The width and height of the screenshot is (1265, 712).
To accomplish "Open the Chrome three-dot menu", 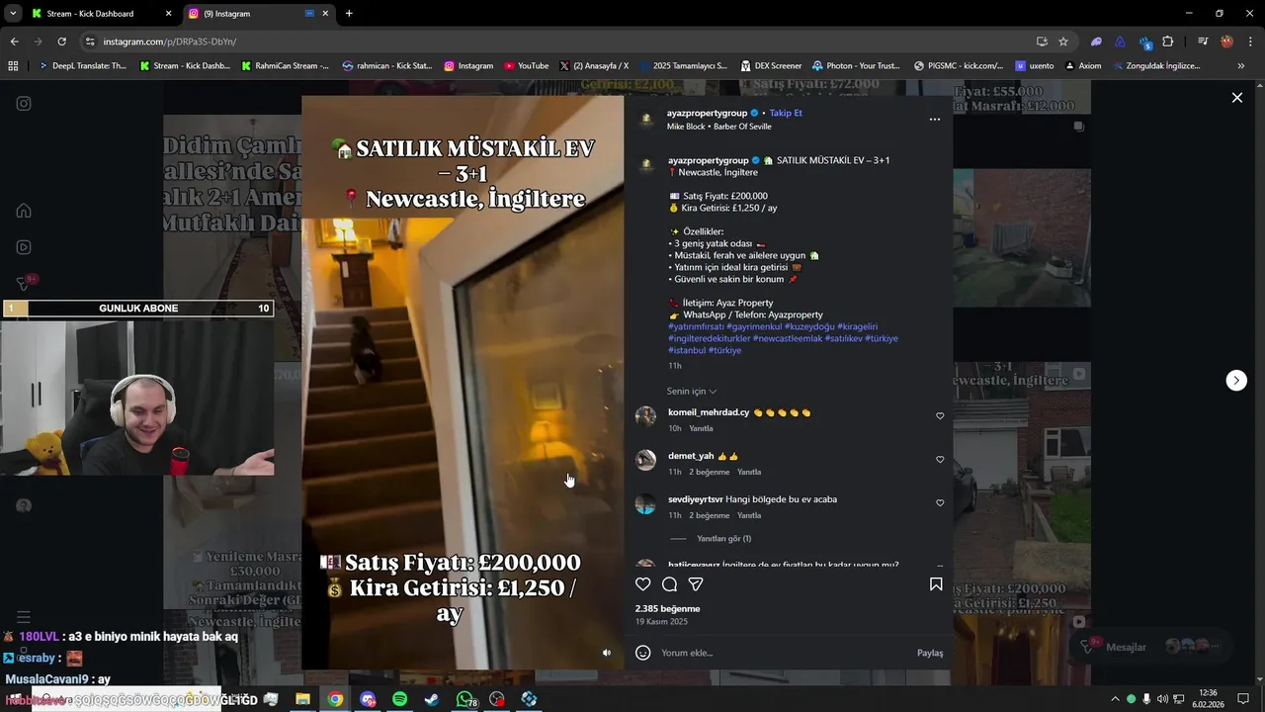I will pyautogui.click(x=1248, y=42).
